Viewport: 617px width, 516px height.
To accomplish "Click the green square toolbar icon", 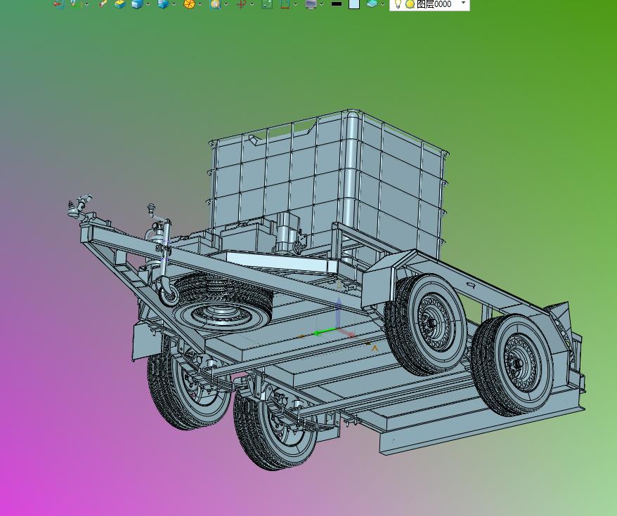I will point(267,4).
